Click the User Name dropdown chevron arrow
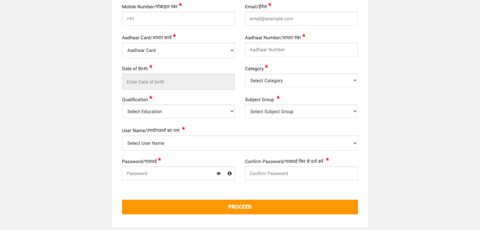The height and width of the screenshot is (230, 480). coord(355,143)
